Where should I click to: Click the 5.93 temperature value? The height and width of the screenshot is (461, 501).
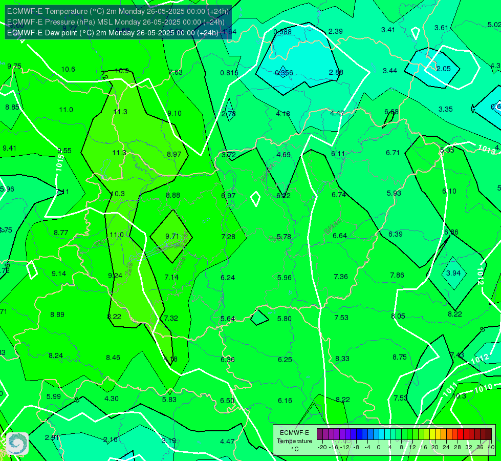(394, 193)
